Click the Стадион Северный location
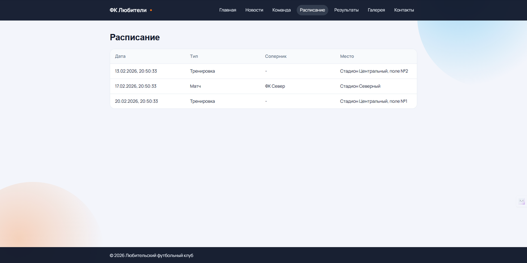The height and width of the screenshot is (263, 527). [x=360, y=86]
